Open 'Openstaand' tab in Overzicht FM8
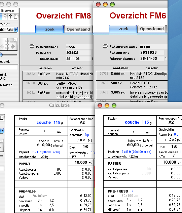This screenshot has width=182, height=213. point(78,29)
